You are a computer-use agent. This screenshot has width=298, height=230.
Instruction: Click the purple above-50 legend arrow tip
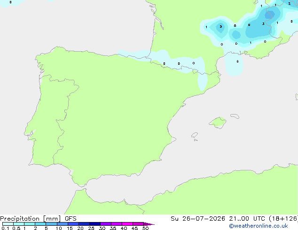click(x=149, y=224)
